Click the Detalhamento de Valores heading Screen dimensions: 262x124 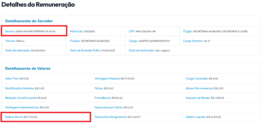point(28,68)
